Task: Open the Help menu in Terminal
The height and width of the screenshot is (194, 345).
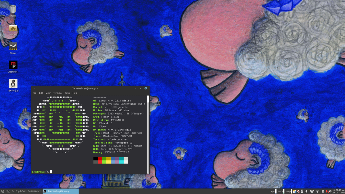Action: click(x=75, y=93)
